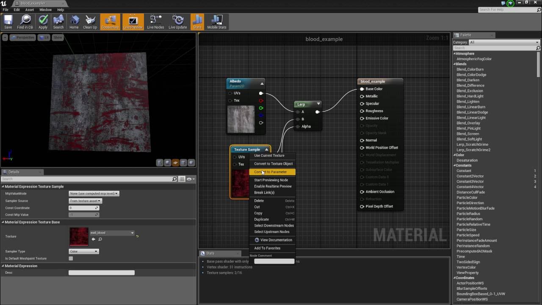Click the Albedo node green output pin
Image resolution: width=542 pixels, height=305 pixels.
click(x=261, y=108)
